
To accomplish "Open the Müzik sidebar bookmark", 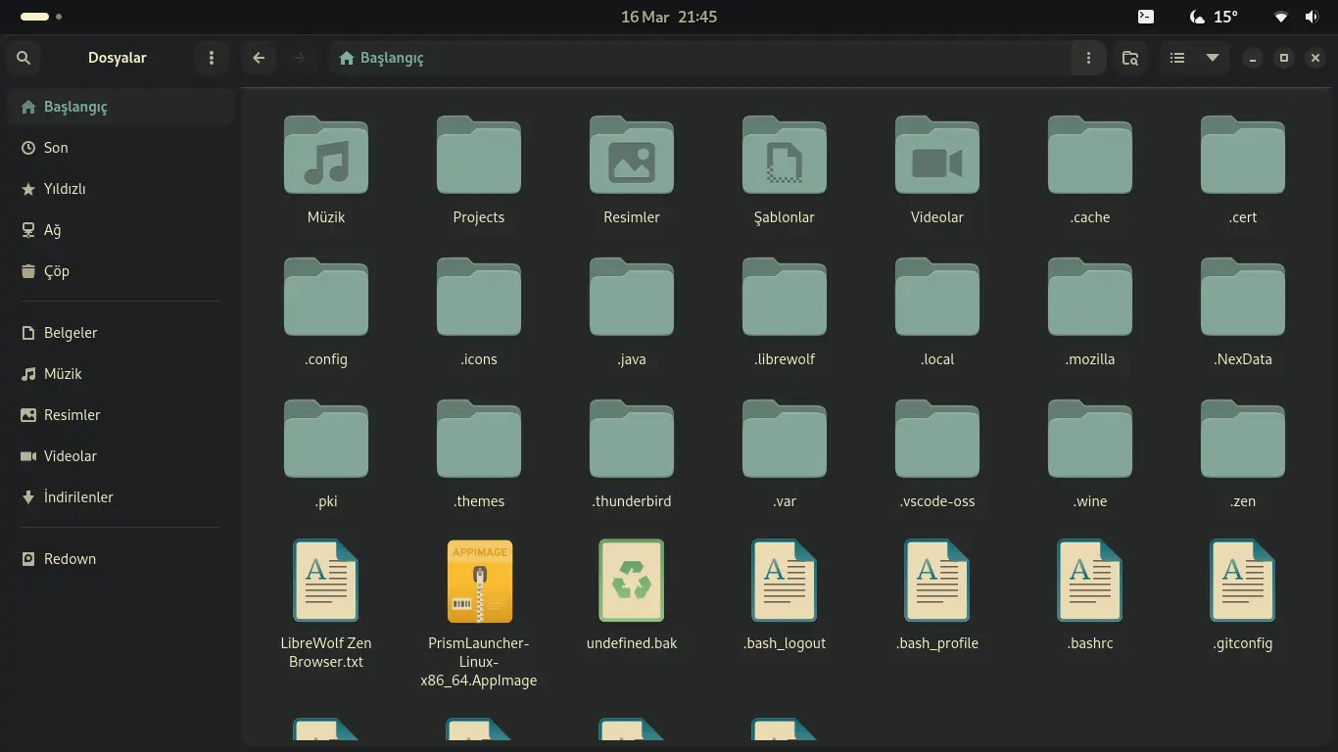I will (120, 374).
